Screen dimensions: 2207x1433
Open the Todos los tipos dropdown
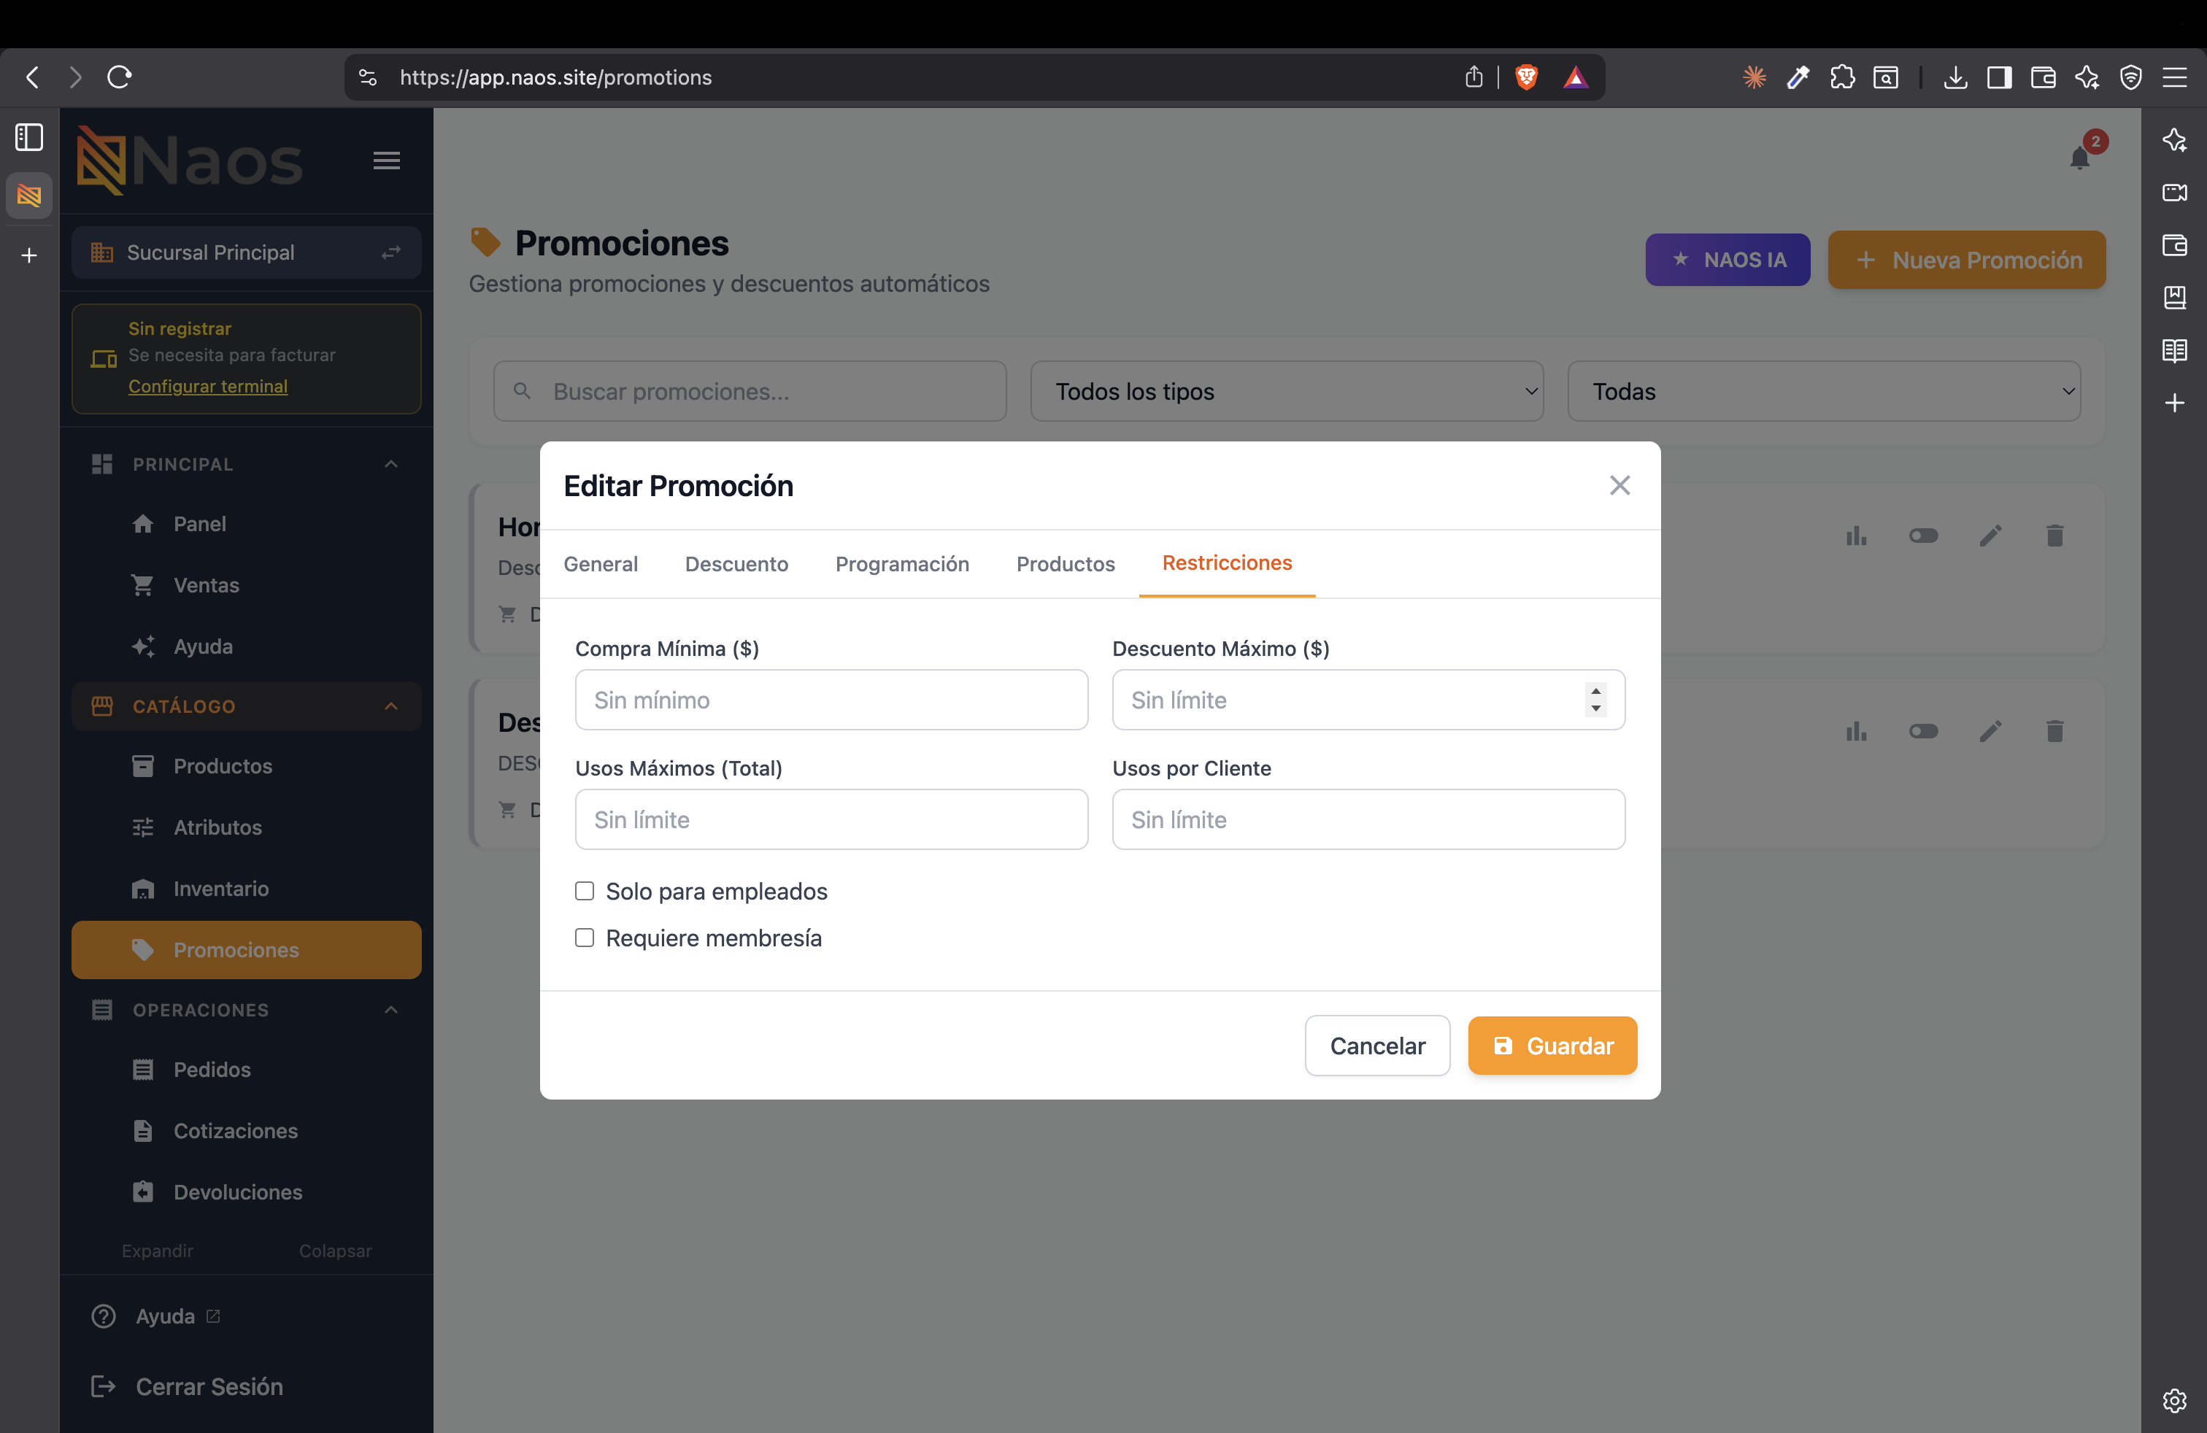coord(1286,391)
